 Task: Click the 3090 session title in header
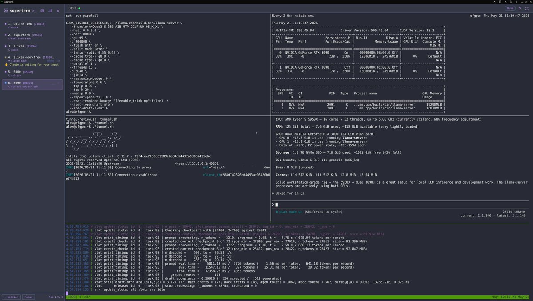(72, 8)
